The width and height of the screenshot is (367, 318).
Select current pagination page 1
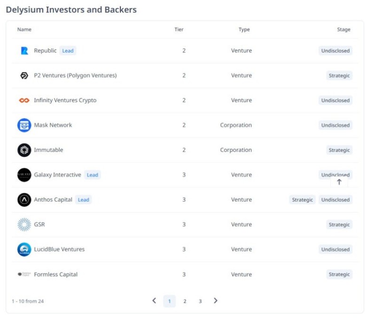170,301
